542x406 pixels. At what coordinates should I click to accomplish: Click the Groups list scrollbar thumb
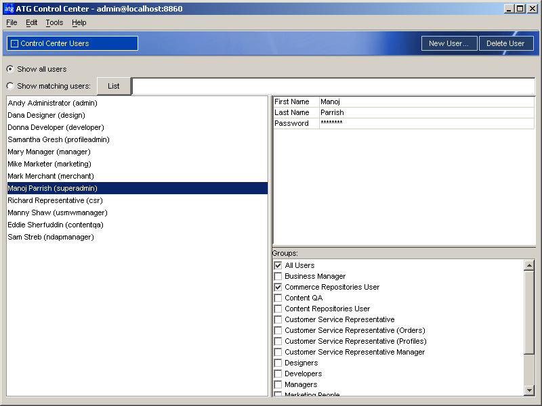pyautogui.click(x=529, y=313)
